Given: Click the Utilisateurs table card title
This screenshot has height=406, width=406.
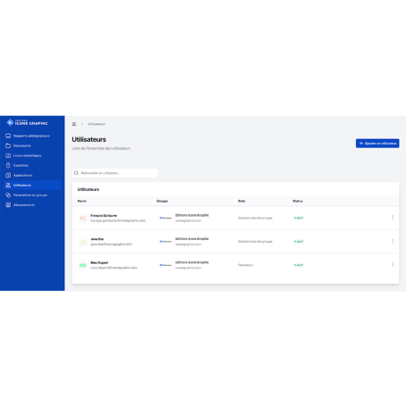Looking at the screenshot, I should (x=88, y=189).
